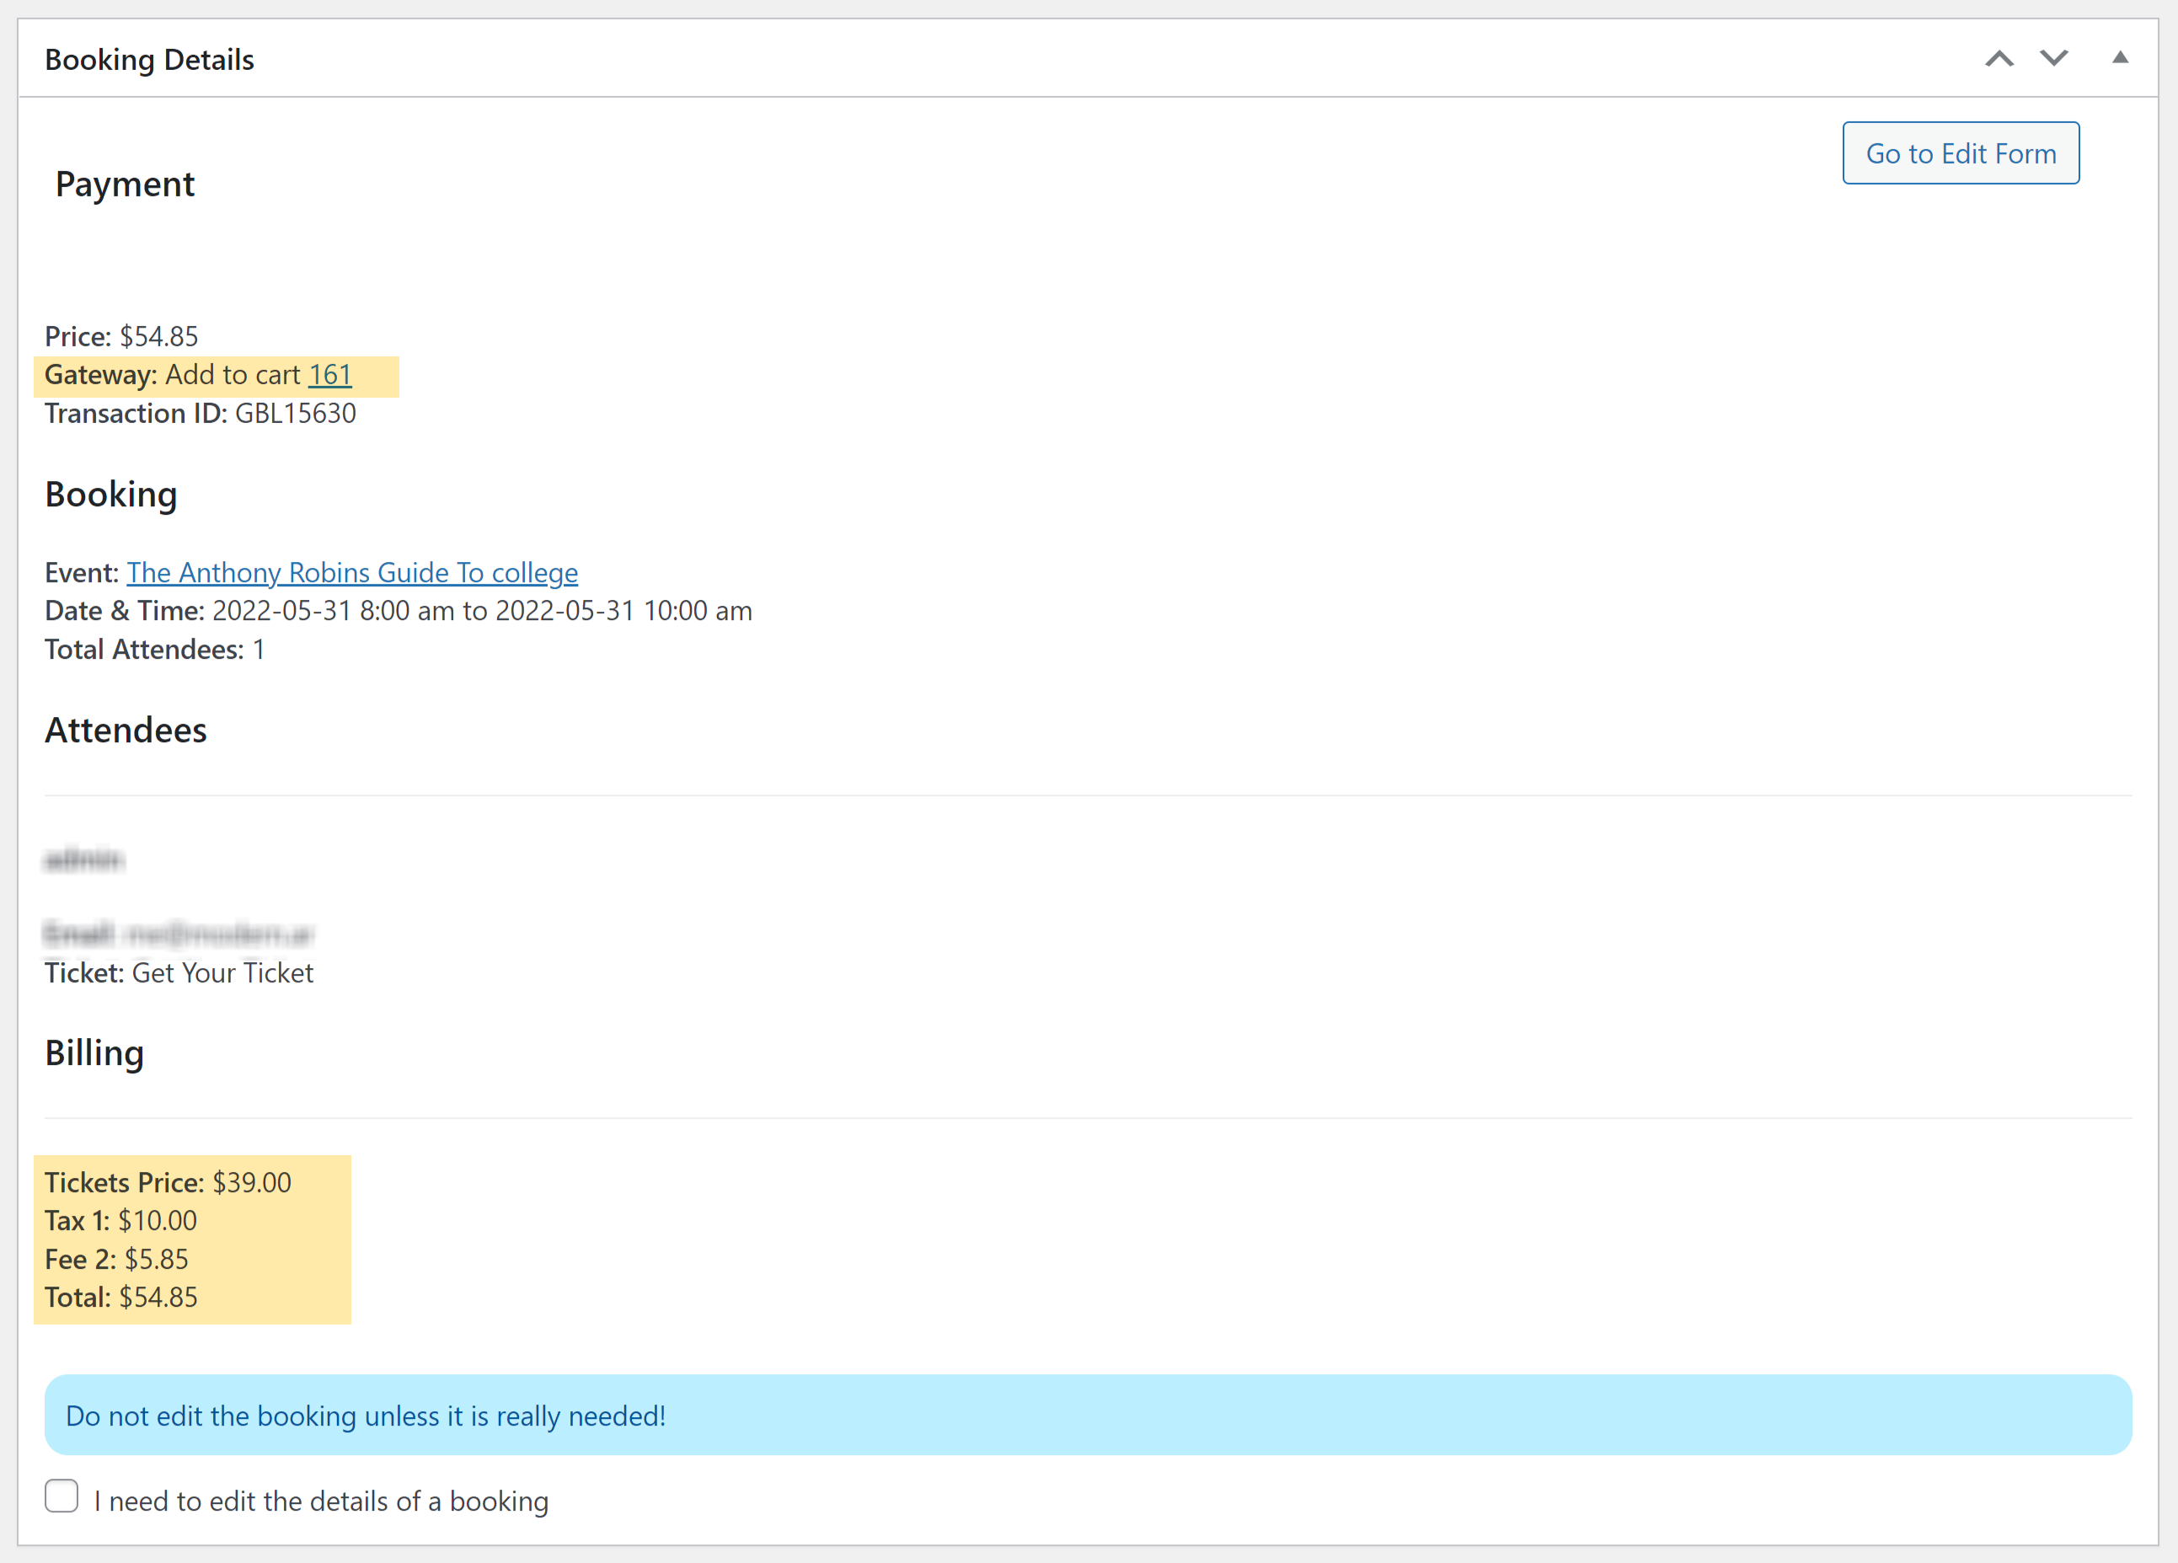Click the Total $54.85 billing line
Image resolution: width=2178 pixels, height=1563 pixels.
pos(121,1298)
